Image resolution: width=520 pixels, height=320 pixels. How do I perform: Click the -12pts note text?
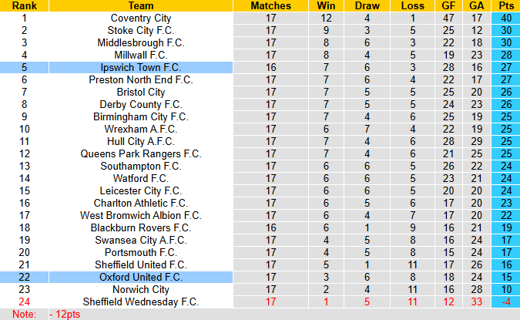(x=64, y=314)
